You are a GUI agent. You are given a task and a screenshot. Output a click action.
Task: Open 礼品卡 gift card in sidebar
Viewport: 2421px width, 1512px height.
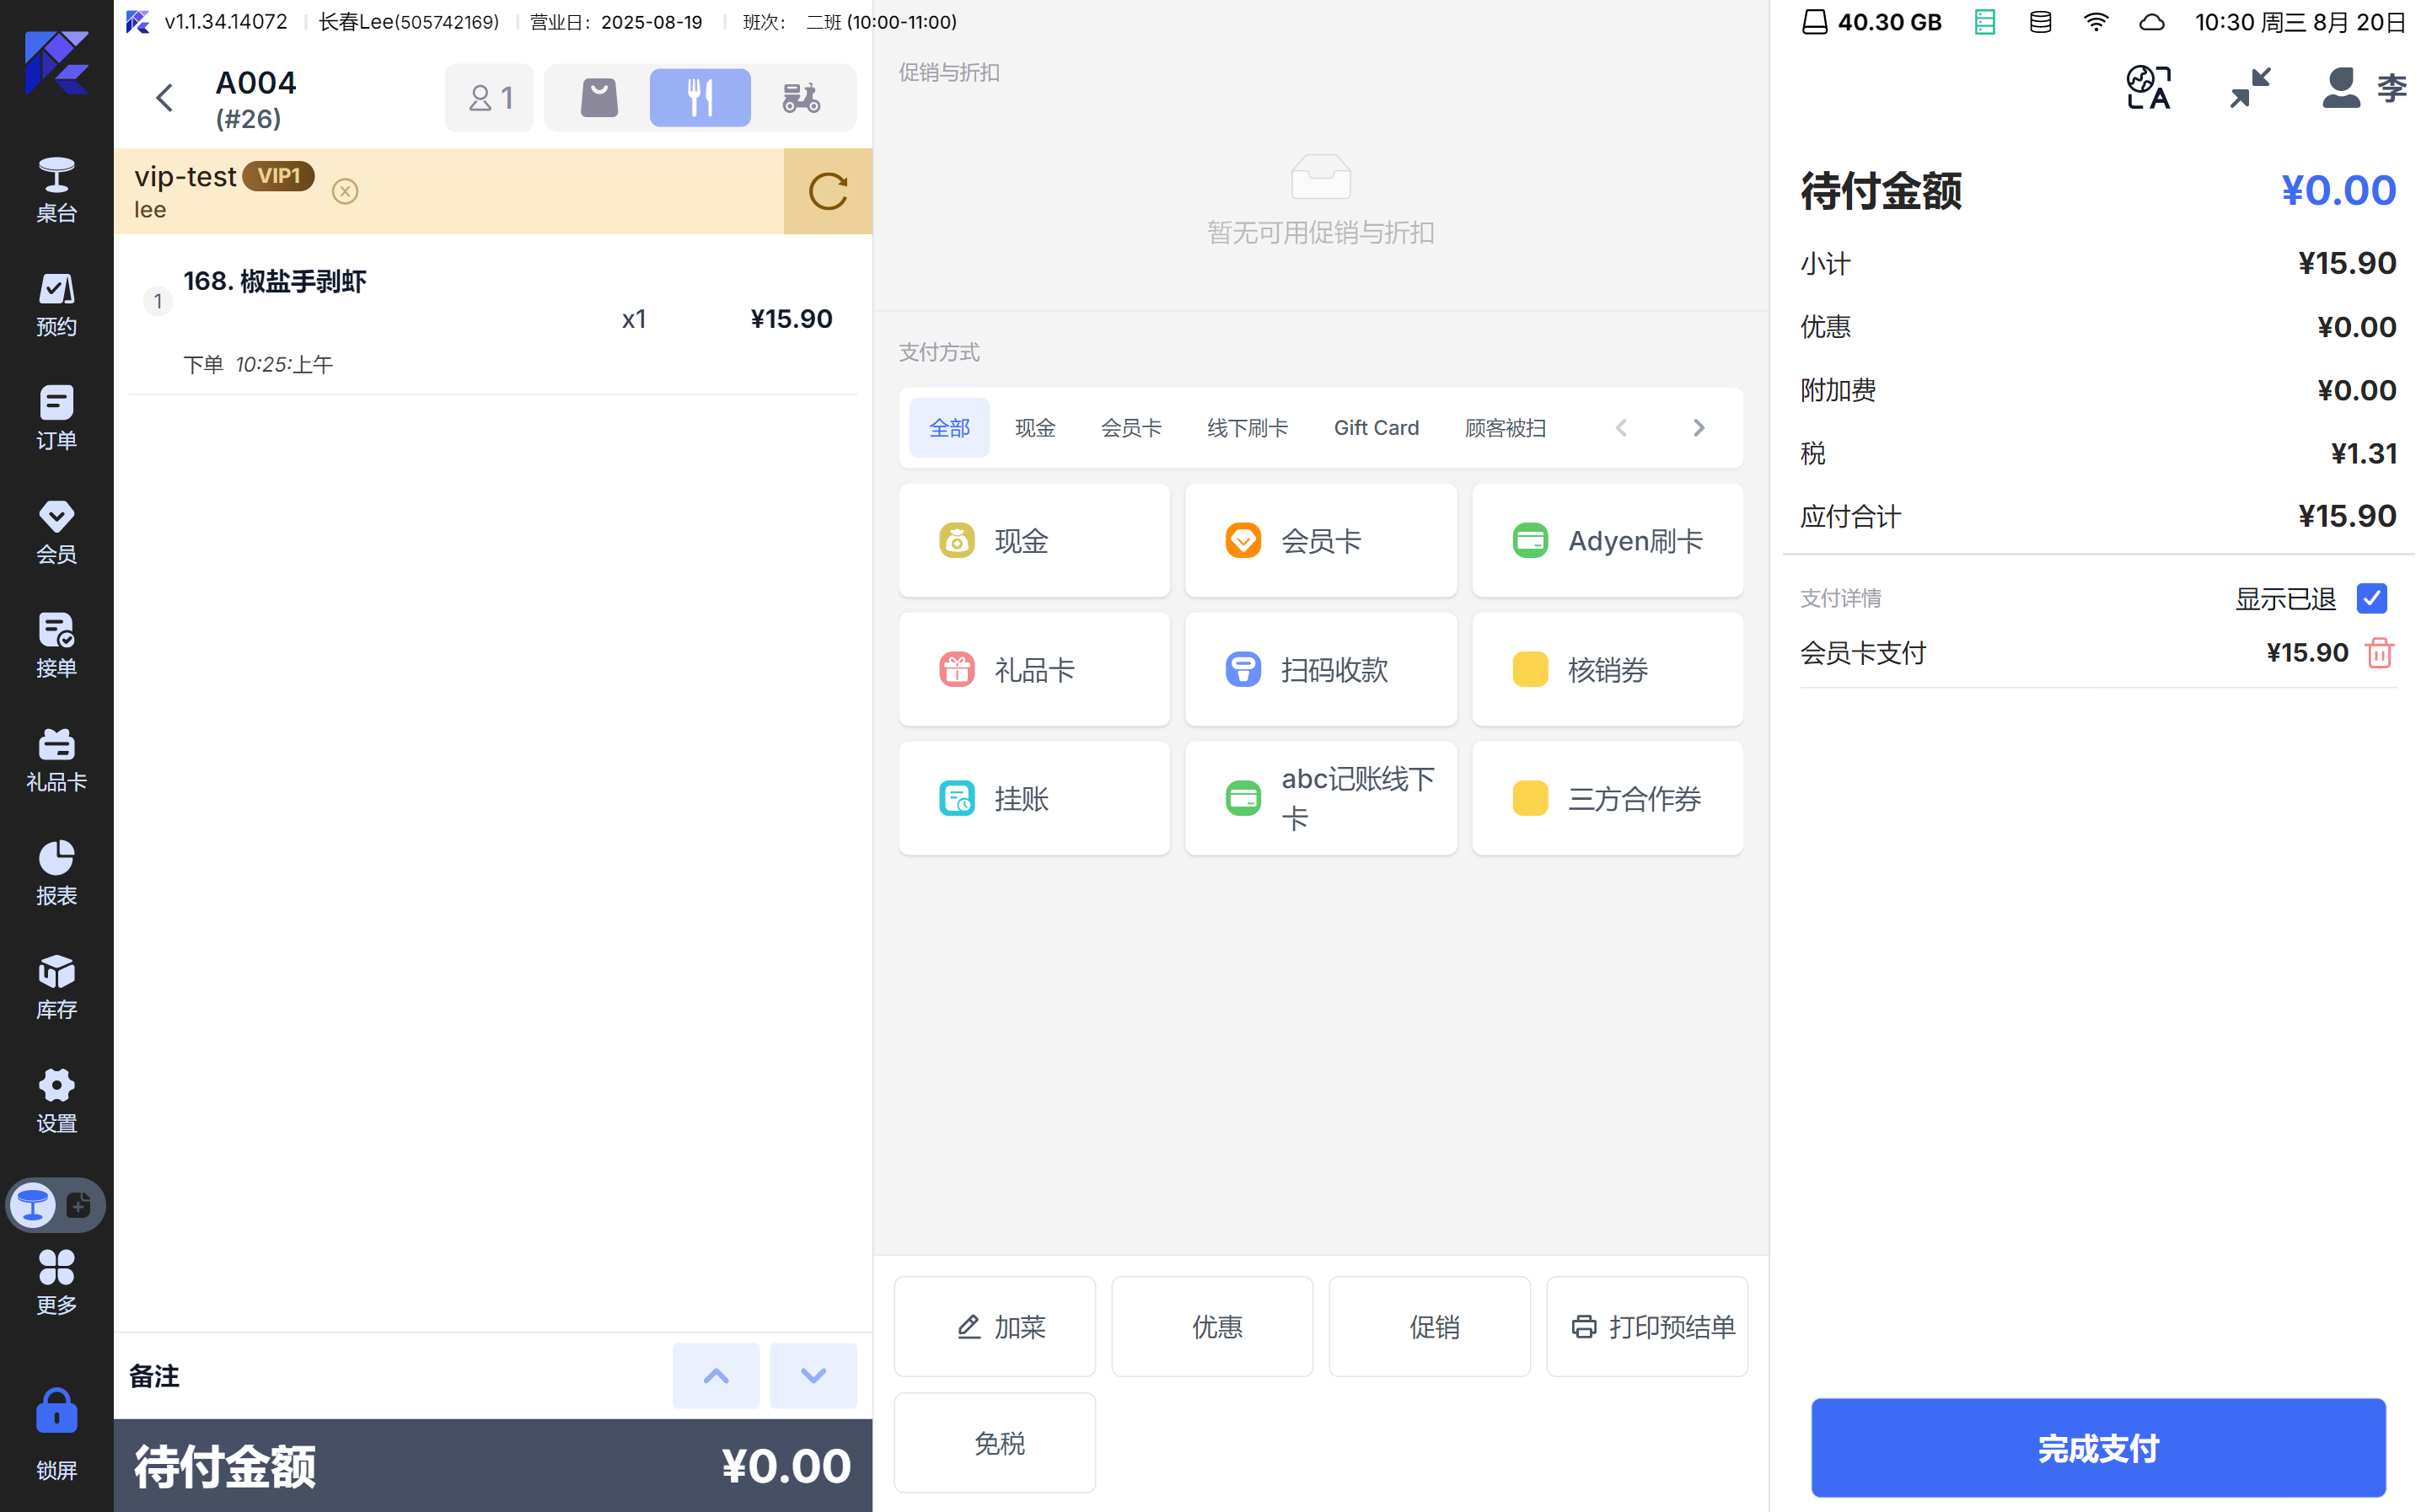click(56, 760)
